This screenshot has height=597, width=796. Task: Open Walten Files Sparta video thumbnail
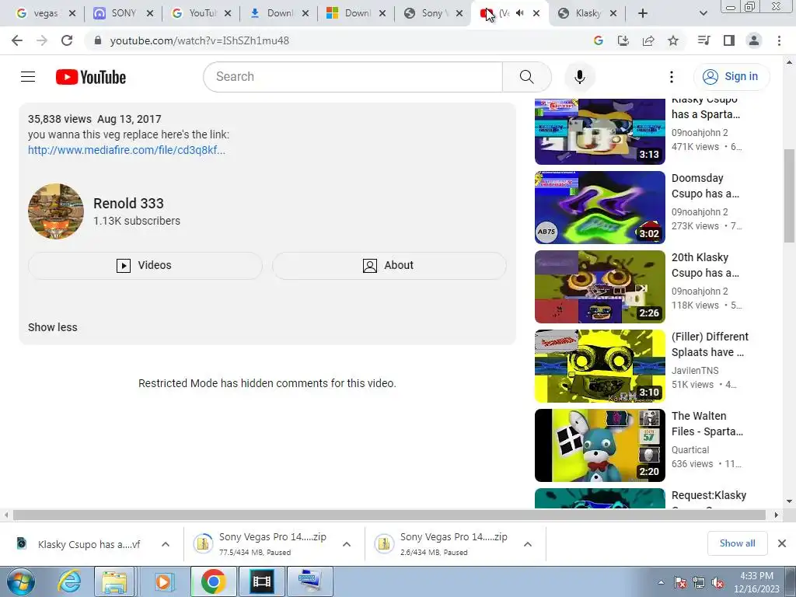599,445
